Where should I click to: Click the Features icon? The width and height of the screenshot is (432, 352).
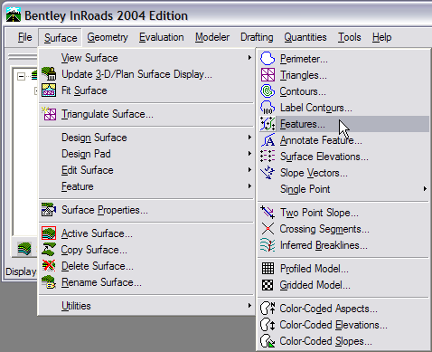[x=268, y=124]
